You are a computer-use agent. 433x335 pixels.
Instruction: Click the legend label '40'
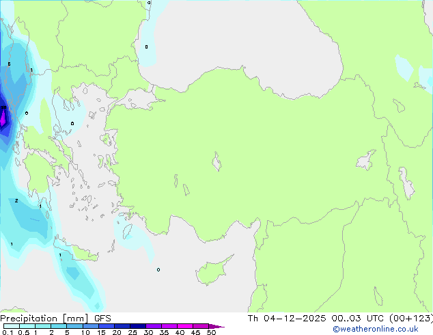(x=180, y=332)
